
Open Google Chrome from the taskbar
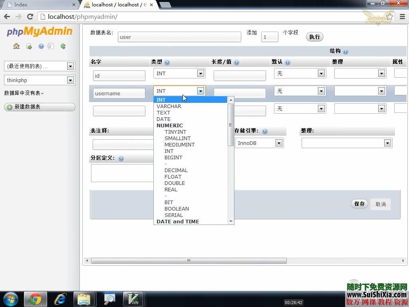pos(35,299)
